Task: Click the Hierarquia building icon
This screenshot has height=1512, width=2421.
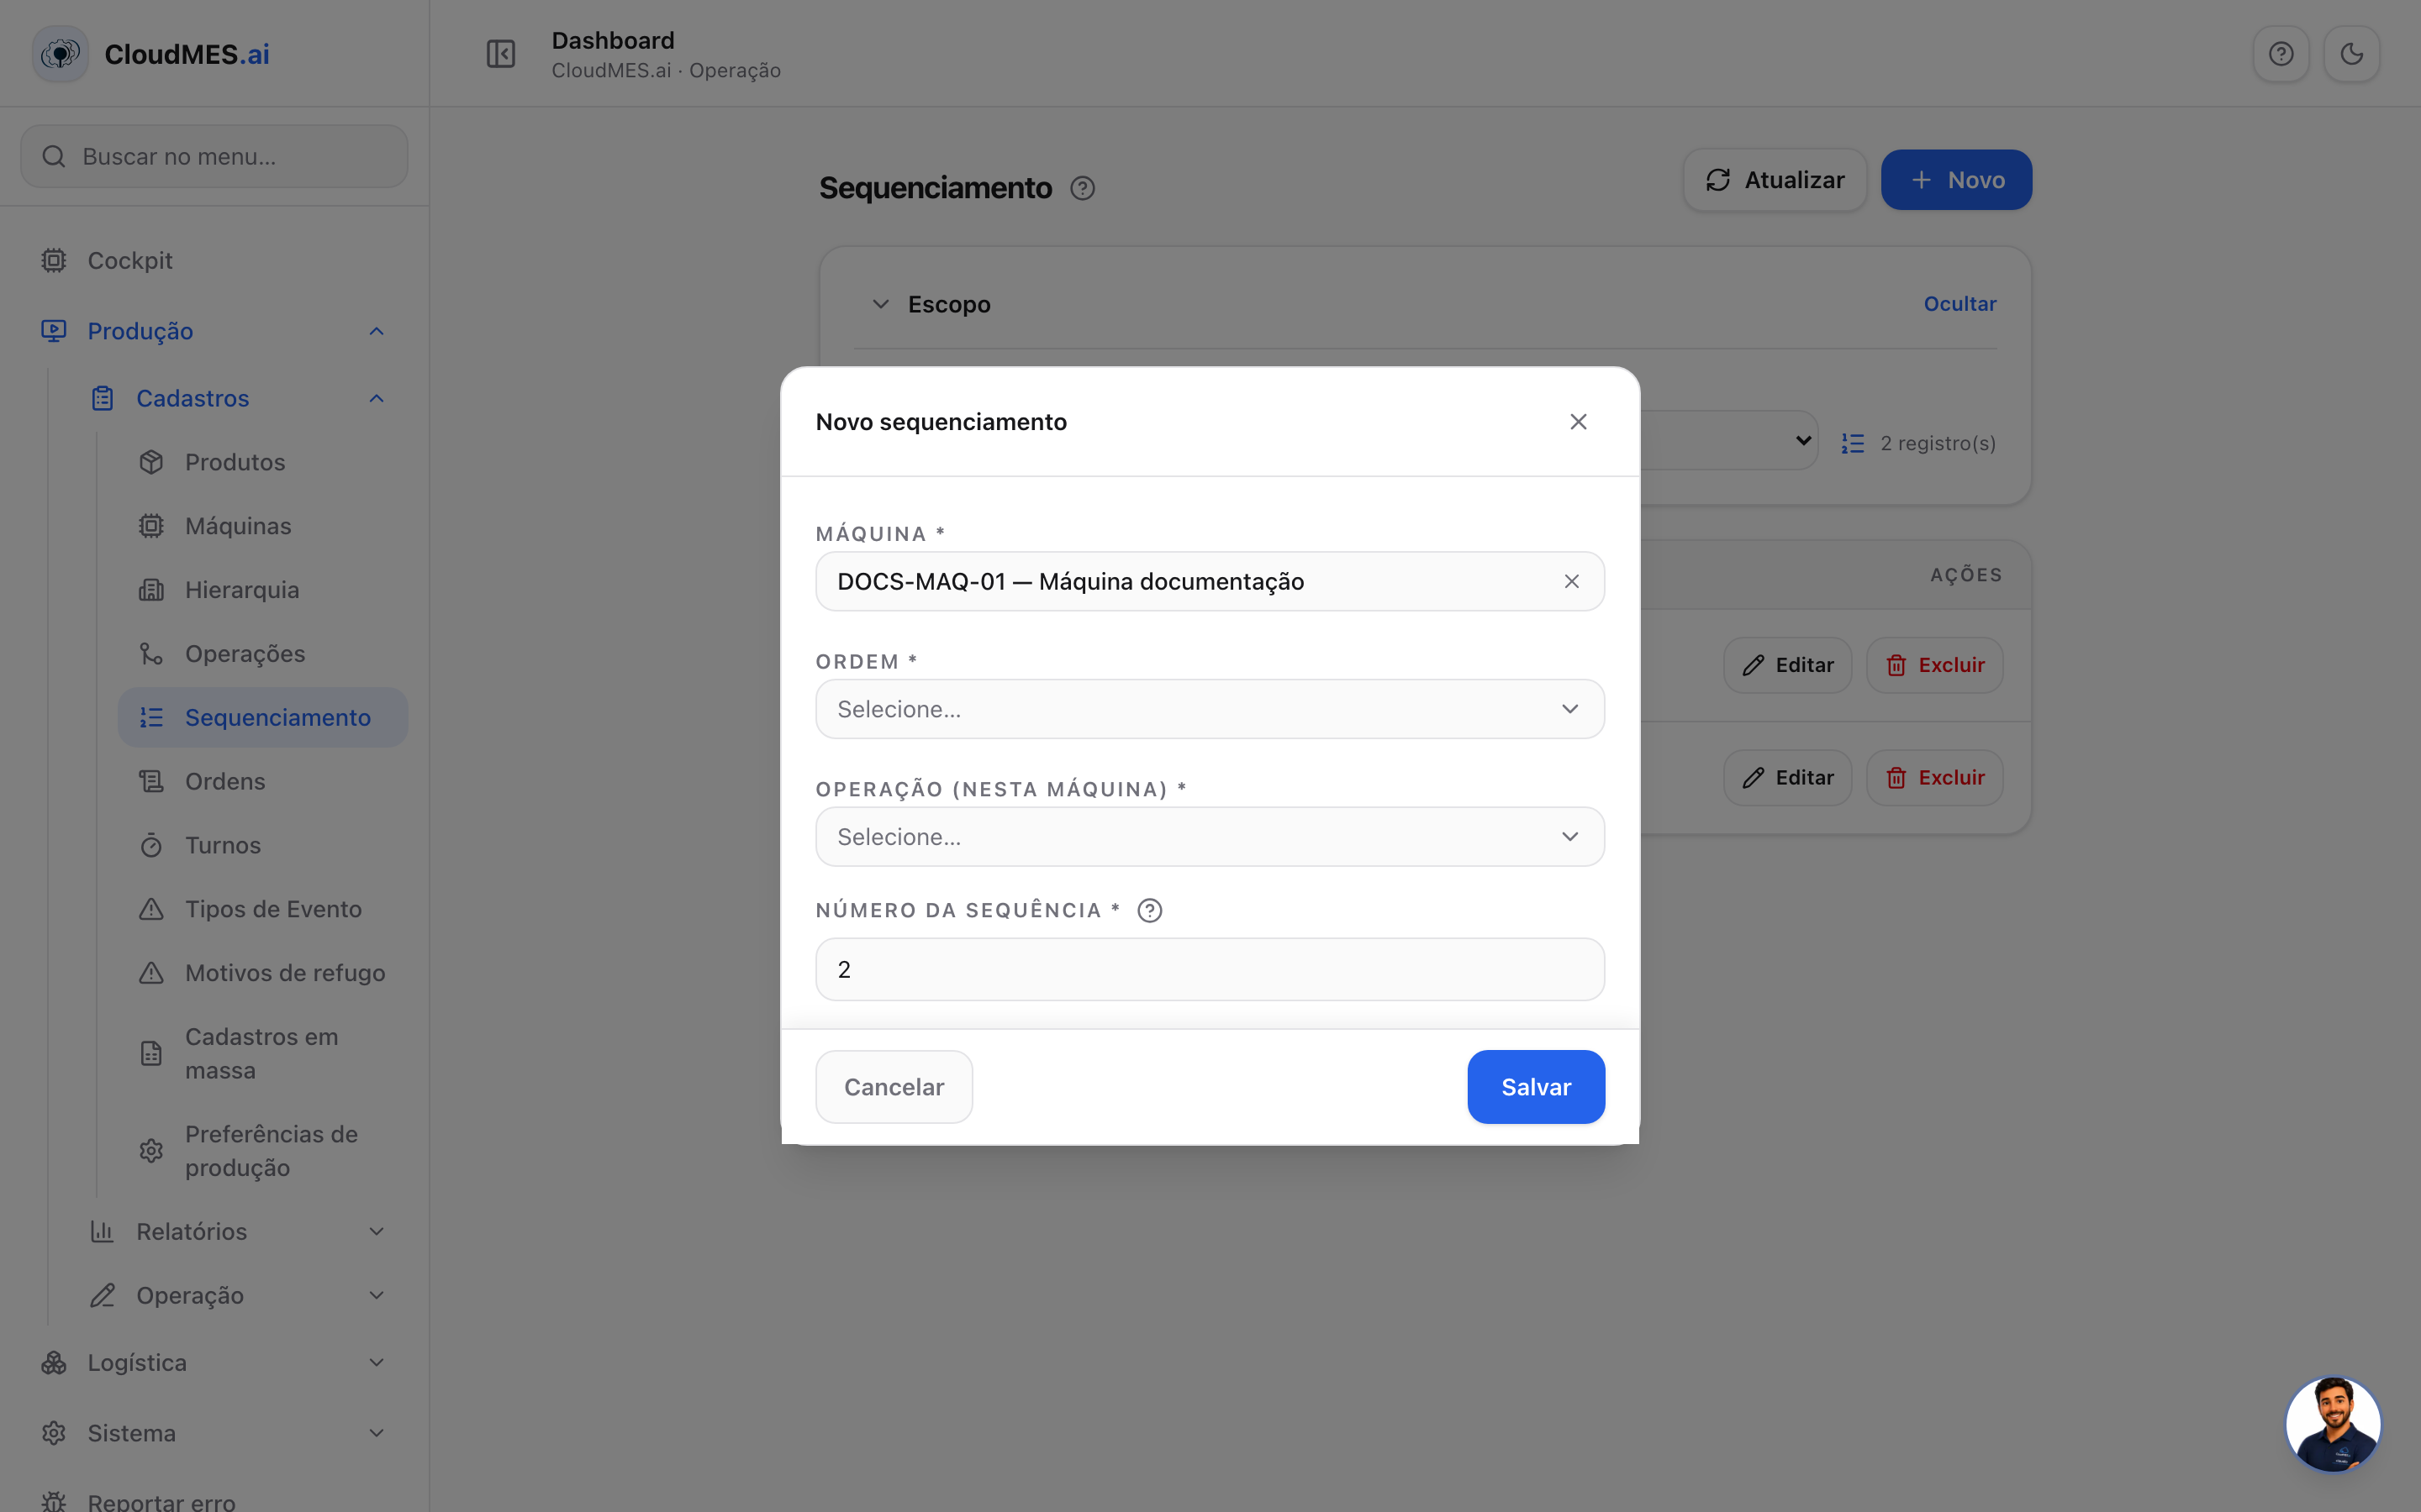Action: pos(151,590)
